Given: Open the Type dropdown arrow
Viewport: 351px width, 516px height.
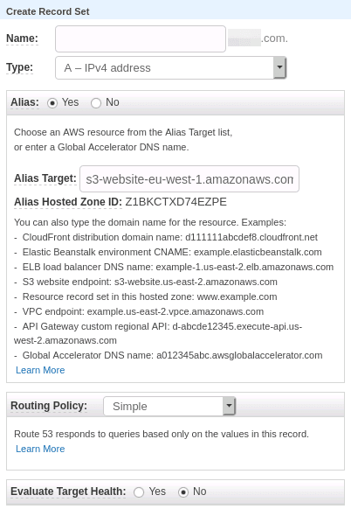Looking at the screenshot, I should [279, 68].
